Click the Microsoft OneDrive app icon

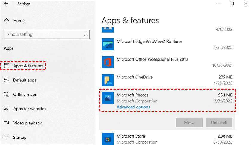tap(108, 80)
